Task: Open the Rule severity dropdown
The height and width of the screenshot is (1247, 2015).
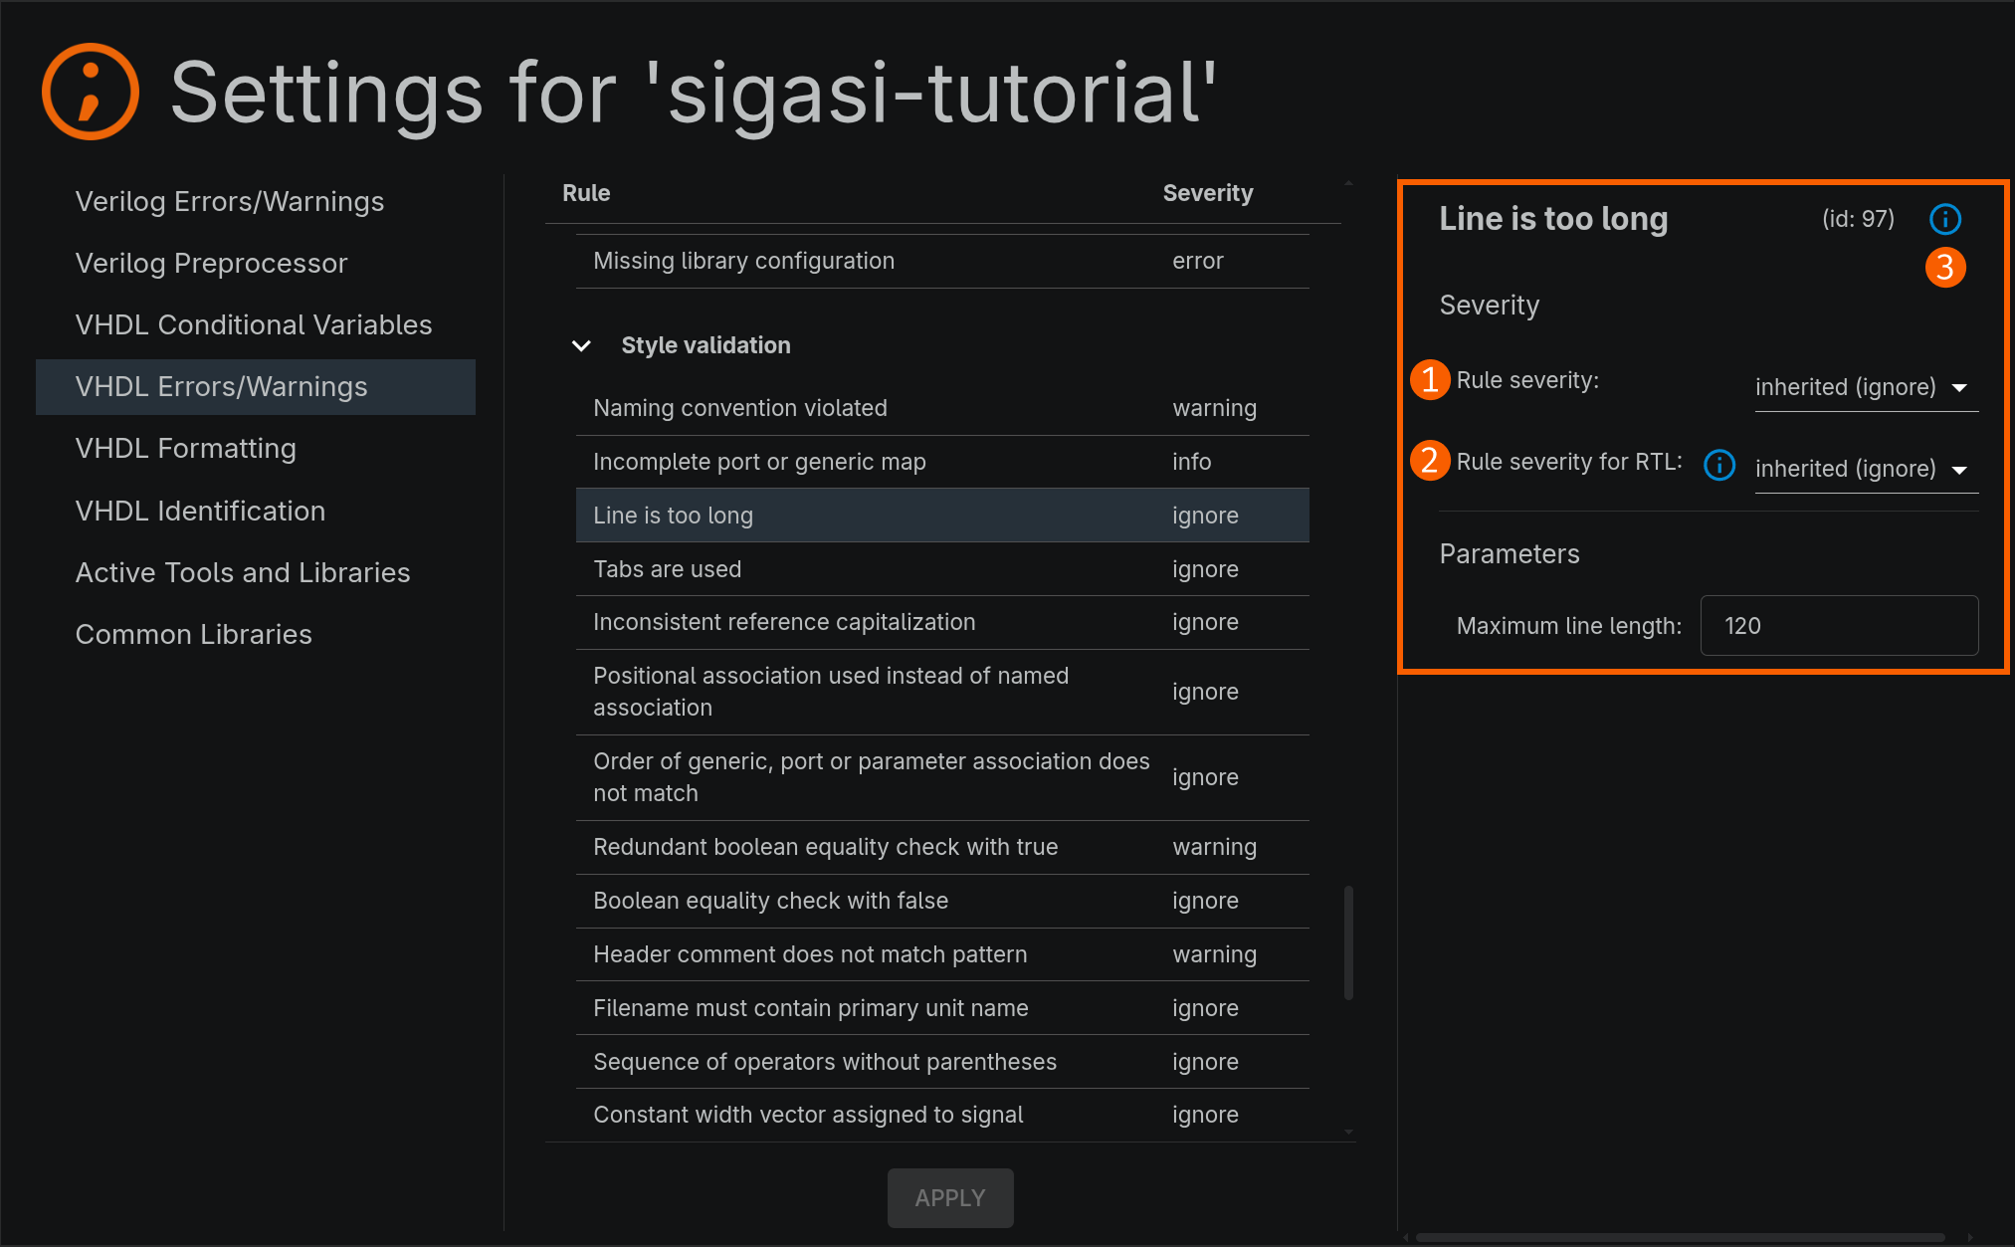Action: click(x=1866, y=387)
